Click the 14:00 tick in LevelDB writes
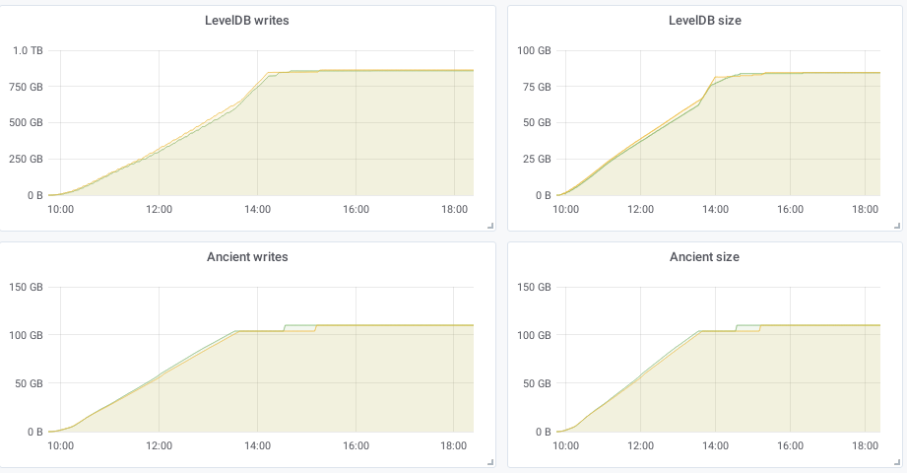Viewport: 907px width, 473px height. (257, 209)
